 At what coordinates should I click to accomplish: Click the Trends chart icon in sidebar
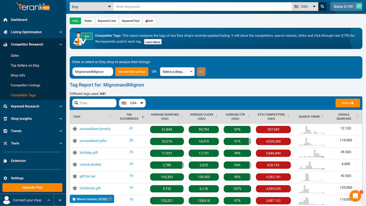point(5,131)
